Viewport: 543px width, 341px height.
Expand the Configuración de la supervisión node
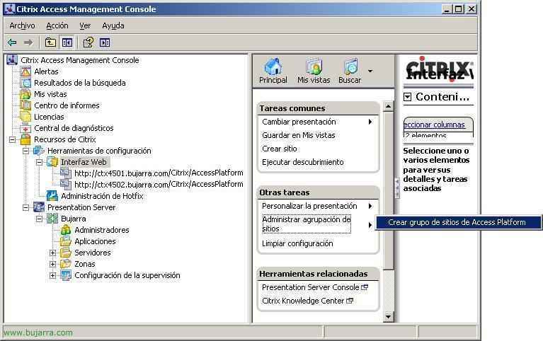[x=52, y=276]
